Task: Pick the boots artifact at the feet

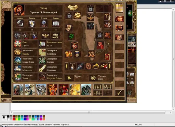Action: pos(92,54)
